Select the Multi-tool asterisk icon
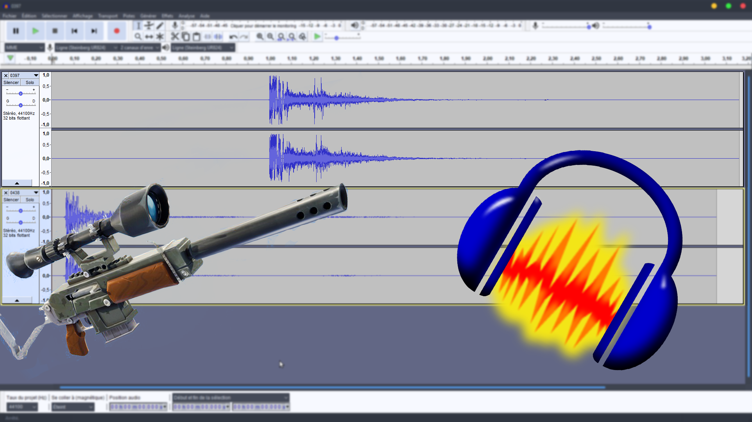The height and width of the screenshot is (422, 752). tap(160, 37)
